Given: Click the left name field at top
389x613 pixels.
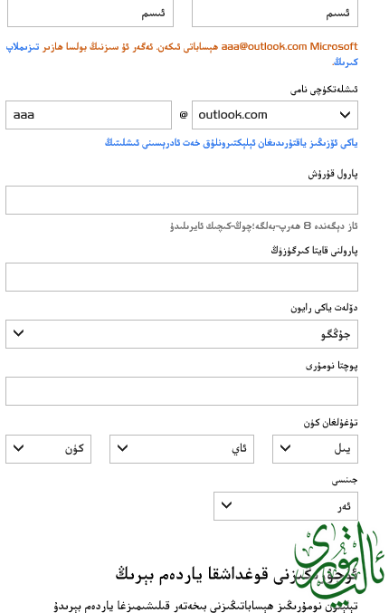Looking at the screenshot, I should [x=90, y=14].
